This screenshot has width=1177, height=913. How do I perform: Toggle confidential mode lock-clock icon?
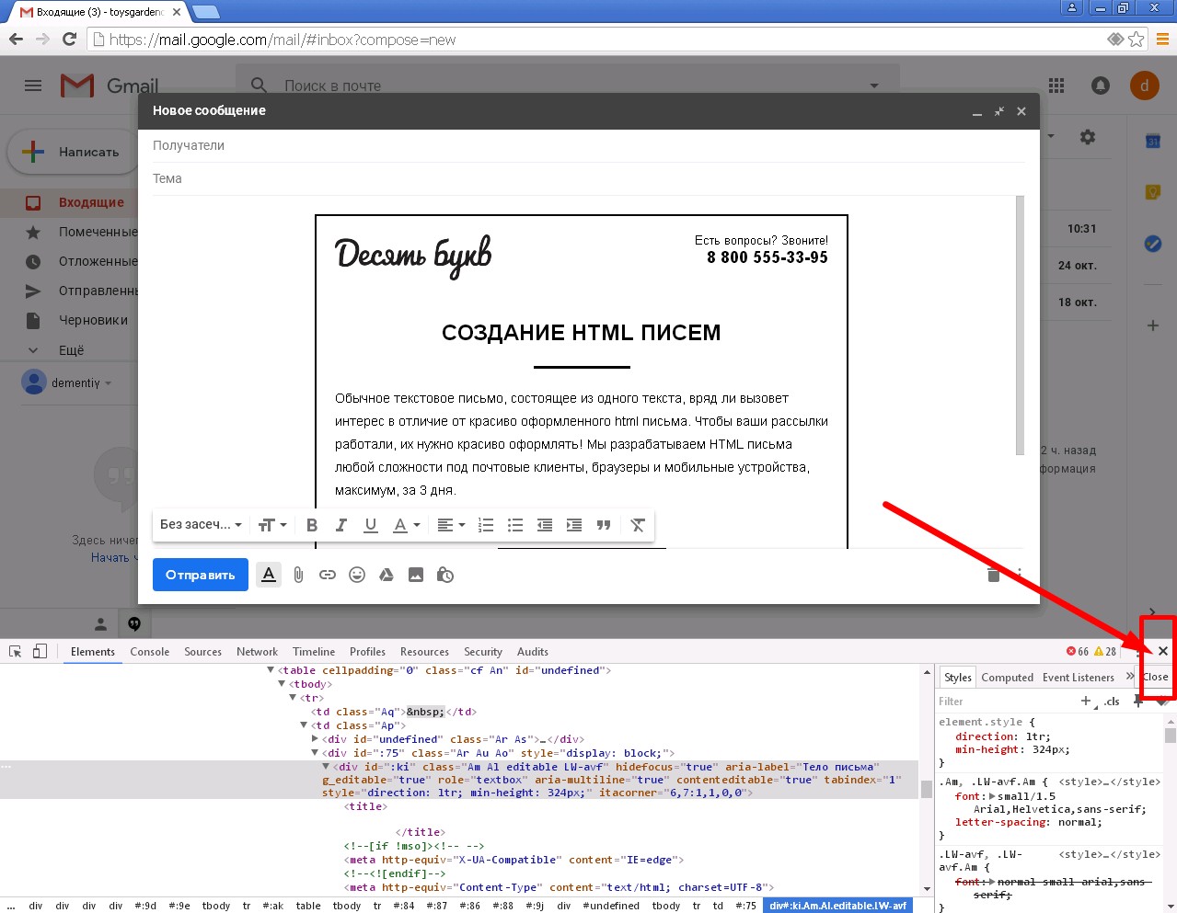[445, 575]
